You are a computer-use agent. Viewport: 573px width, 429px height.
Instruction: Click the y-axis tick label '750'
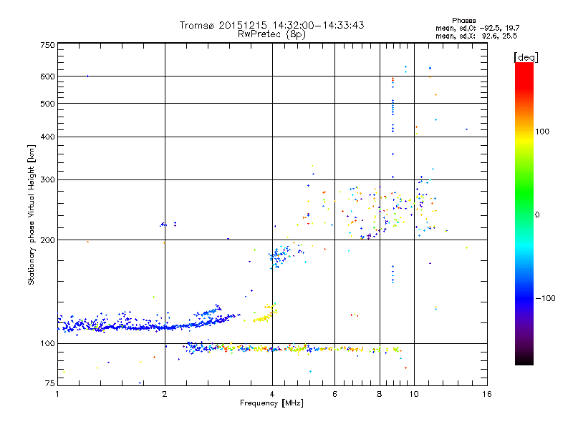47,45
